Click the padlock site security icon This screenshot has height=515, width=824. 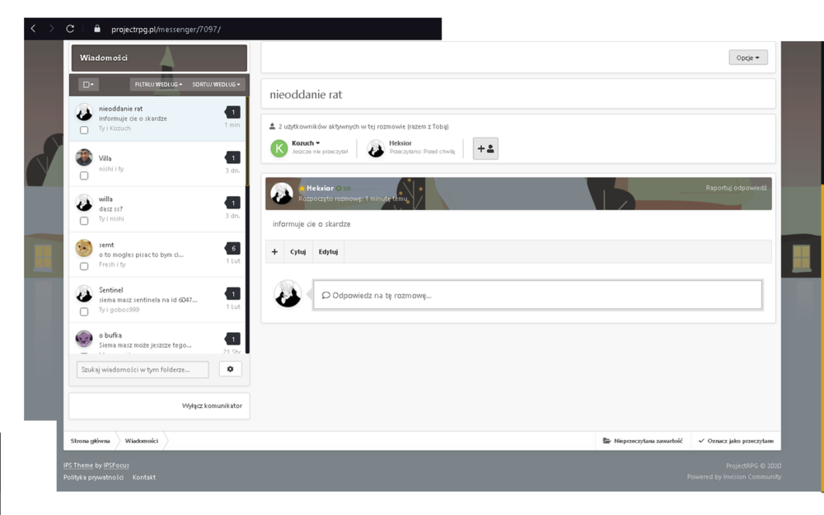[x=97, y=28]
